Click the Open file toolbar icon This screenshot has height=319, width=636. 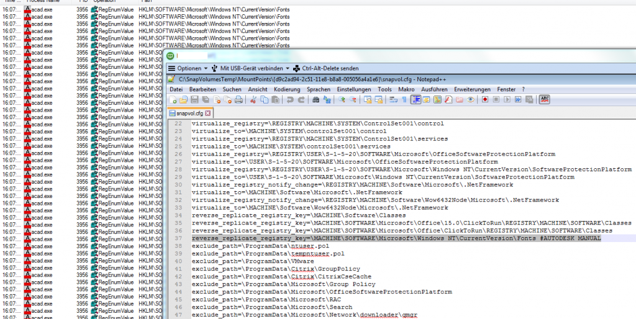[x=183, y=100]
